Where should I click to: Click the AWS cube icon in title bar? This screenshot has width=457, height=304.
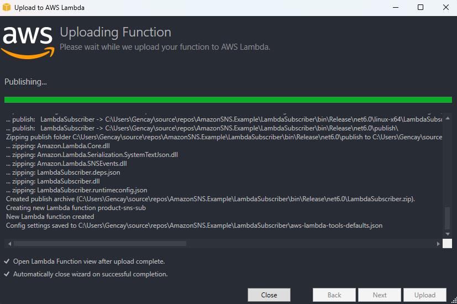(x=7, y=8)
